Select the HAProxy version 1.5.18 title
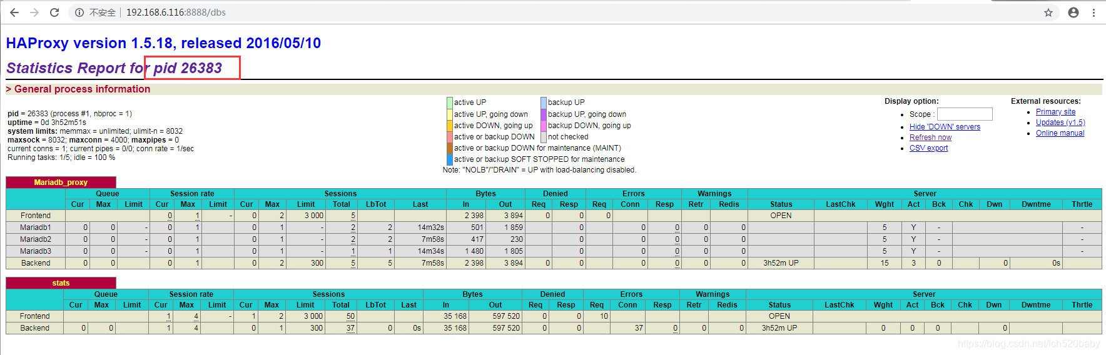The width and height of the screenshot is (1106, 355). (x=163, y=43)
